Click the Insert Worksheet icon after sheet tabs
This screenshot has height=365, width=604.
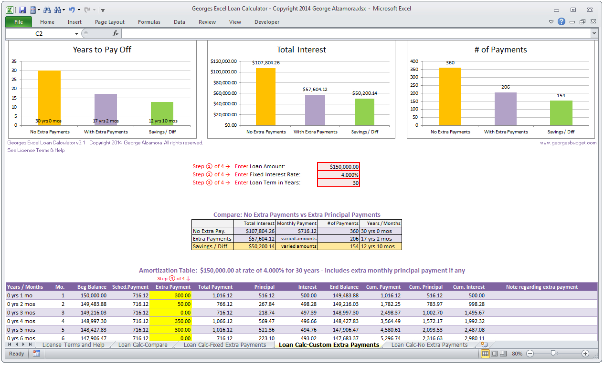(484, 345)
